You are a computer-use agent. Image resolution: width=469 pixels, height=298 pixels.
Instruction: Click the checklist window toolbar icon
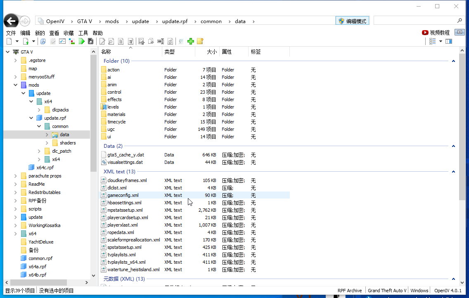tap(62, 41)
